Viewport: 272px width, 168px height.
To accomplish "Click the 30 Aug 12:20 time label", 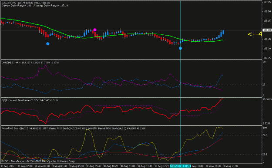I will (x=161, y=166).
